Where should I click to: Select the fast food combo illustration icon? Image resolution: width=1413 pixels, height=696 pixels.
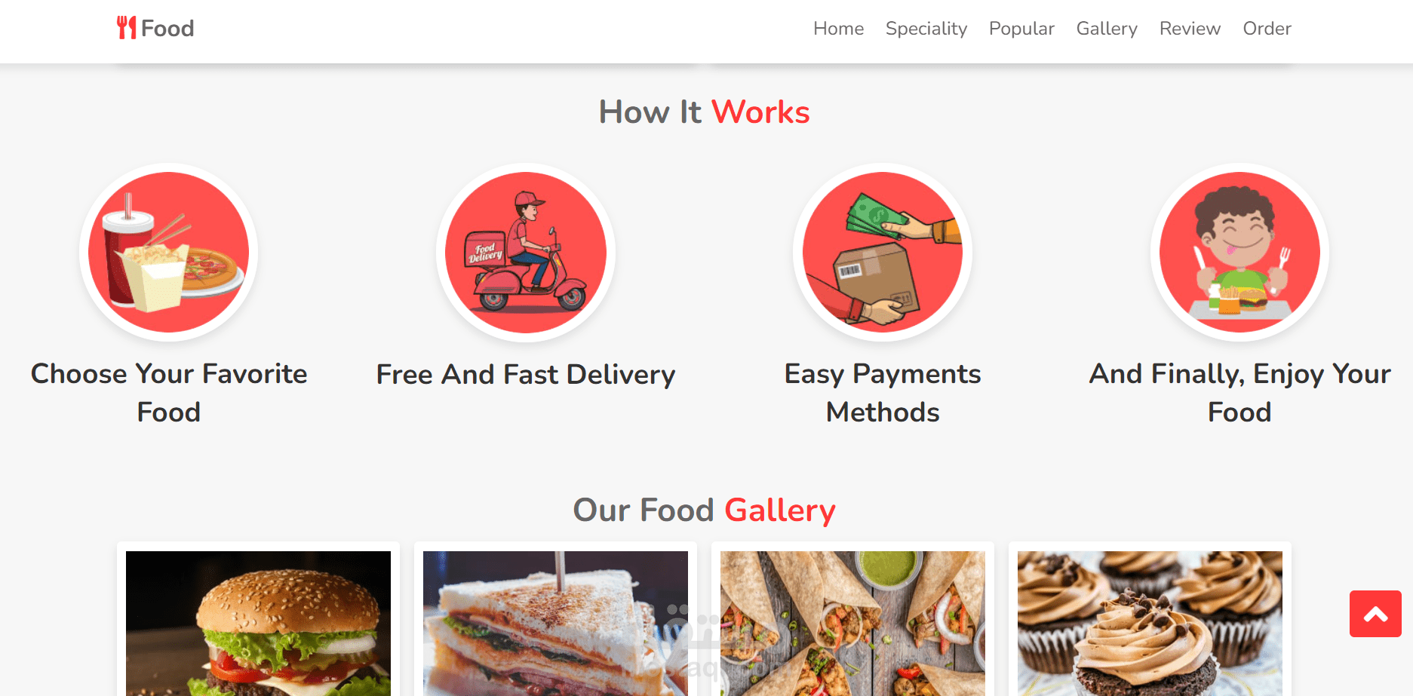169,253
